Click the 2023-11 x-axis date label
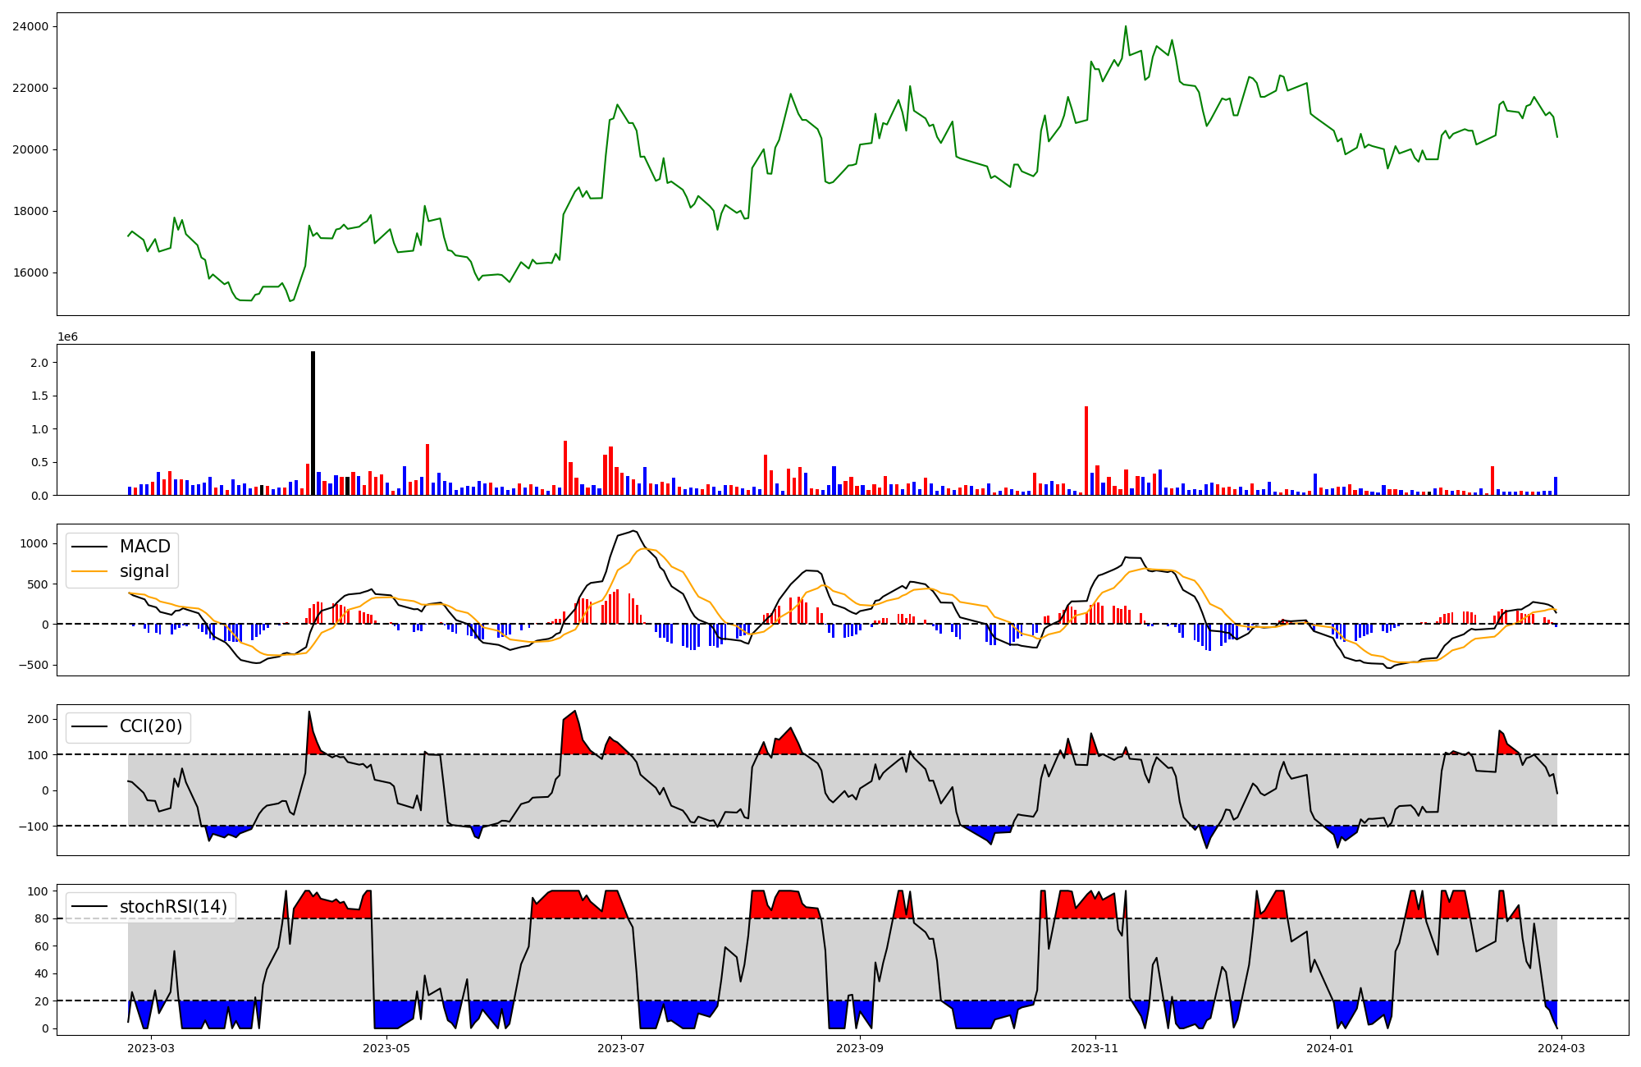Image resolution: width=1641 pixels, height=1067 pixels. (1095, 1047)
